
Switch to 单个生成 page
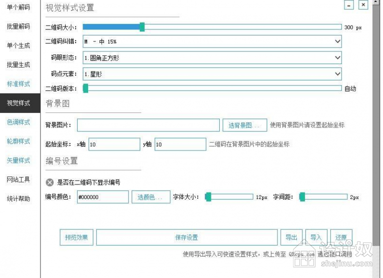(x=19, y=45)
